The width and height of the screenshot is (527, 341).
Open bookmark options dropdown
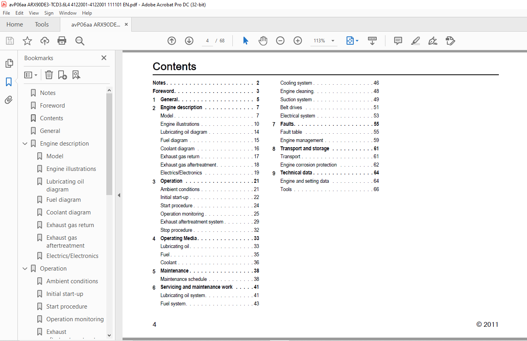point(31,75)
